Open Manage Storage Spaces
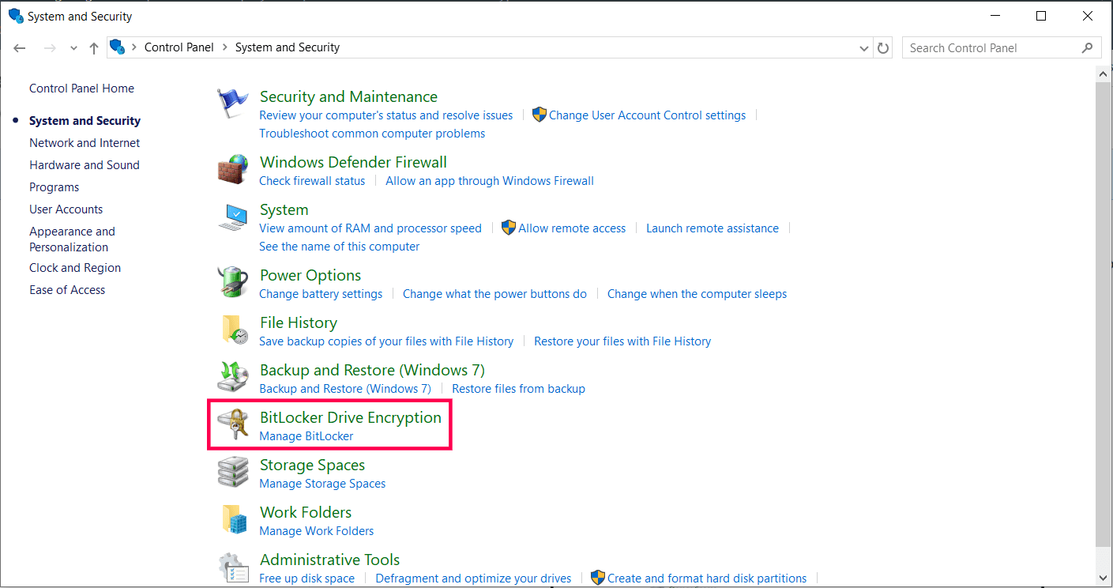This screenshot has height=588, width=1113. point(322,484)
